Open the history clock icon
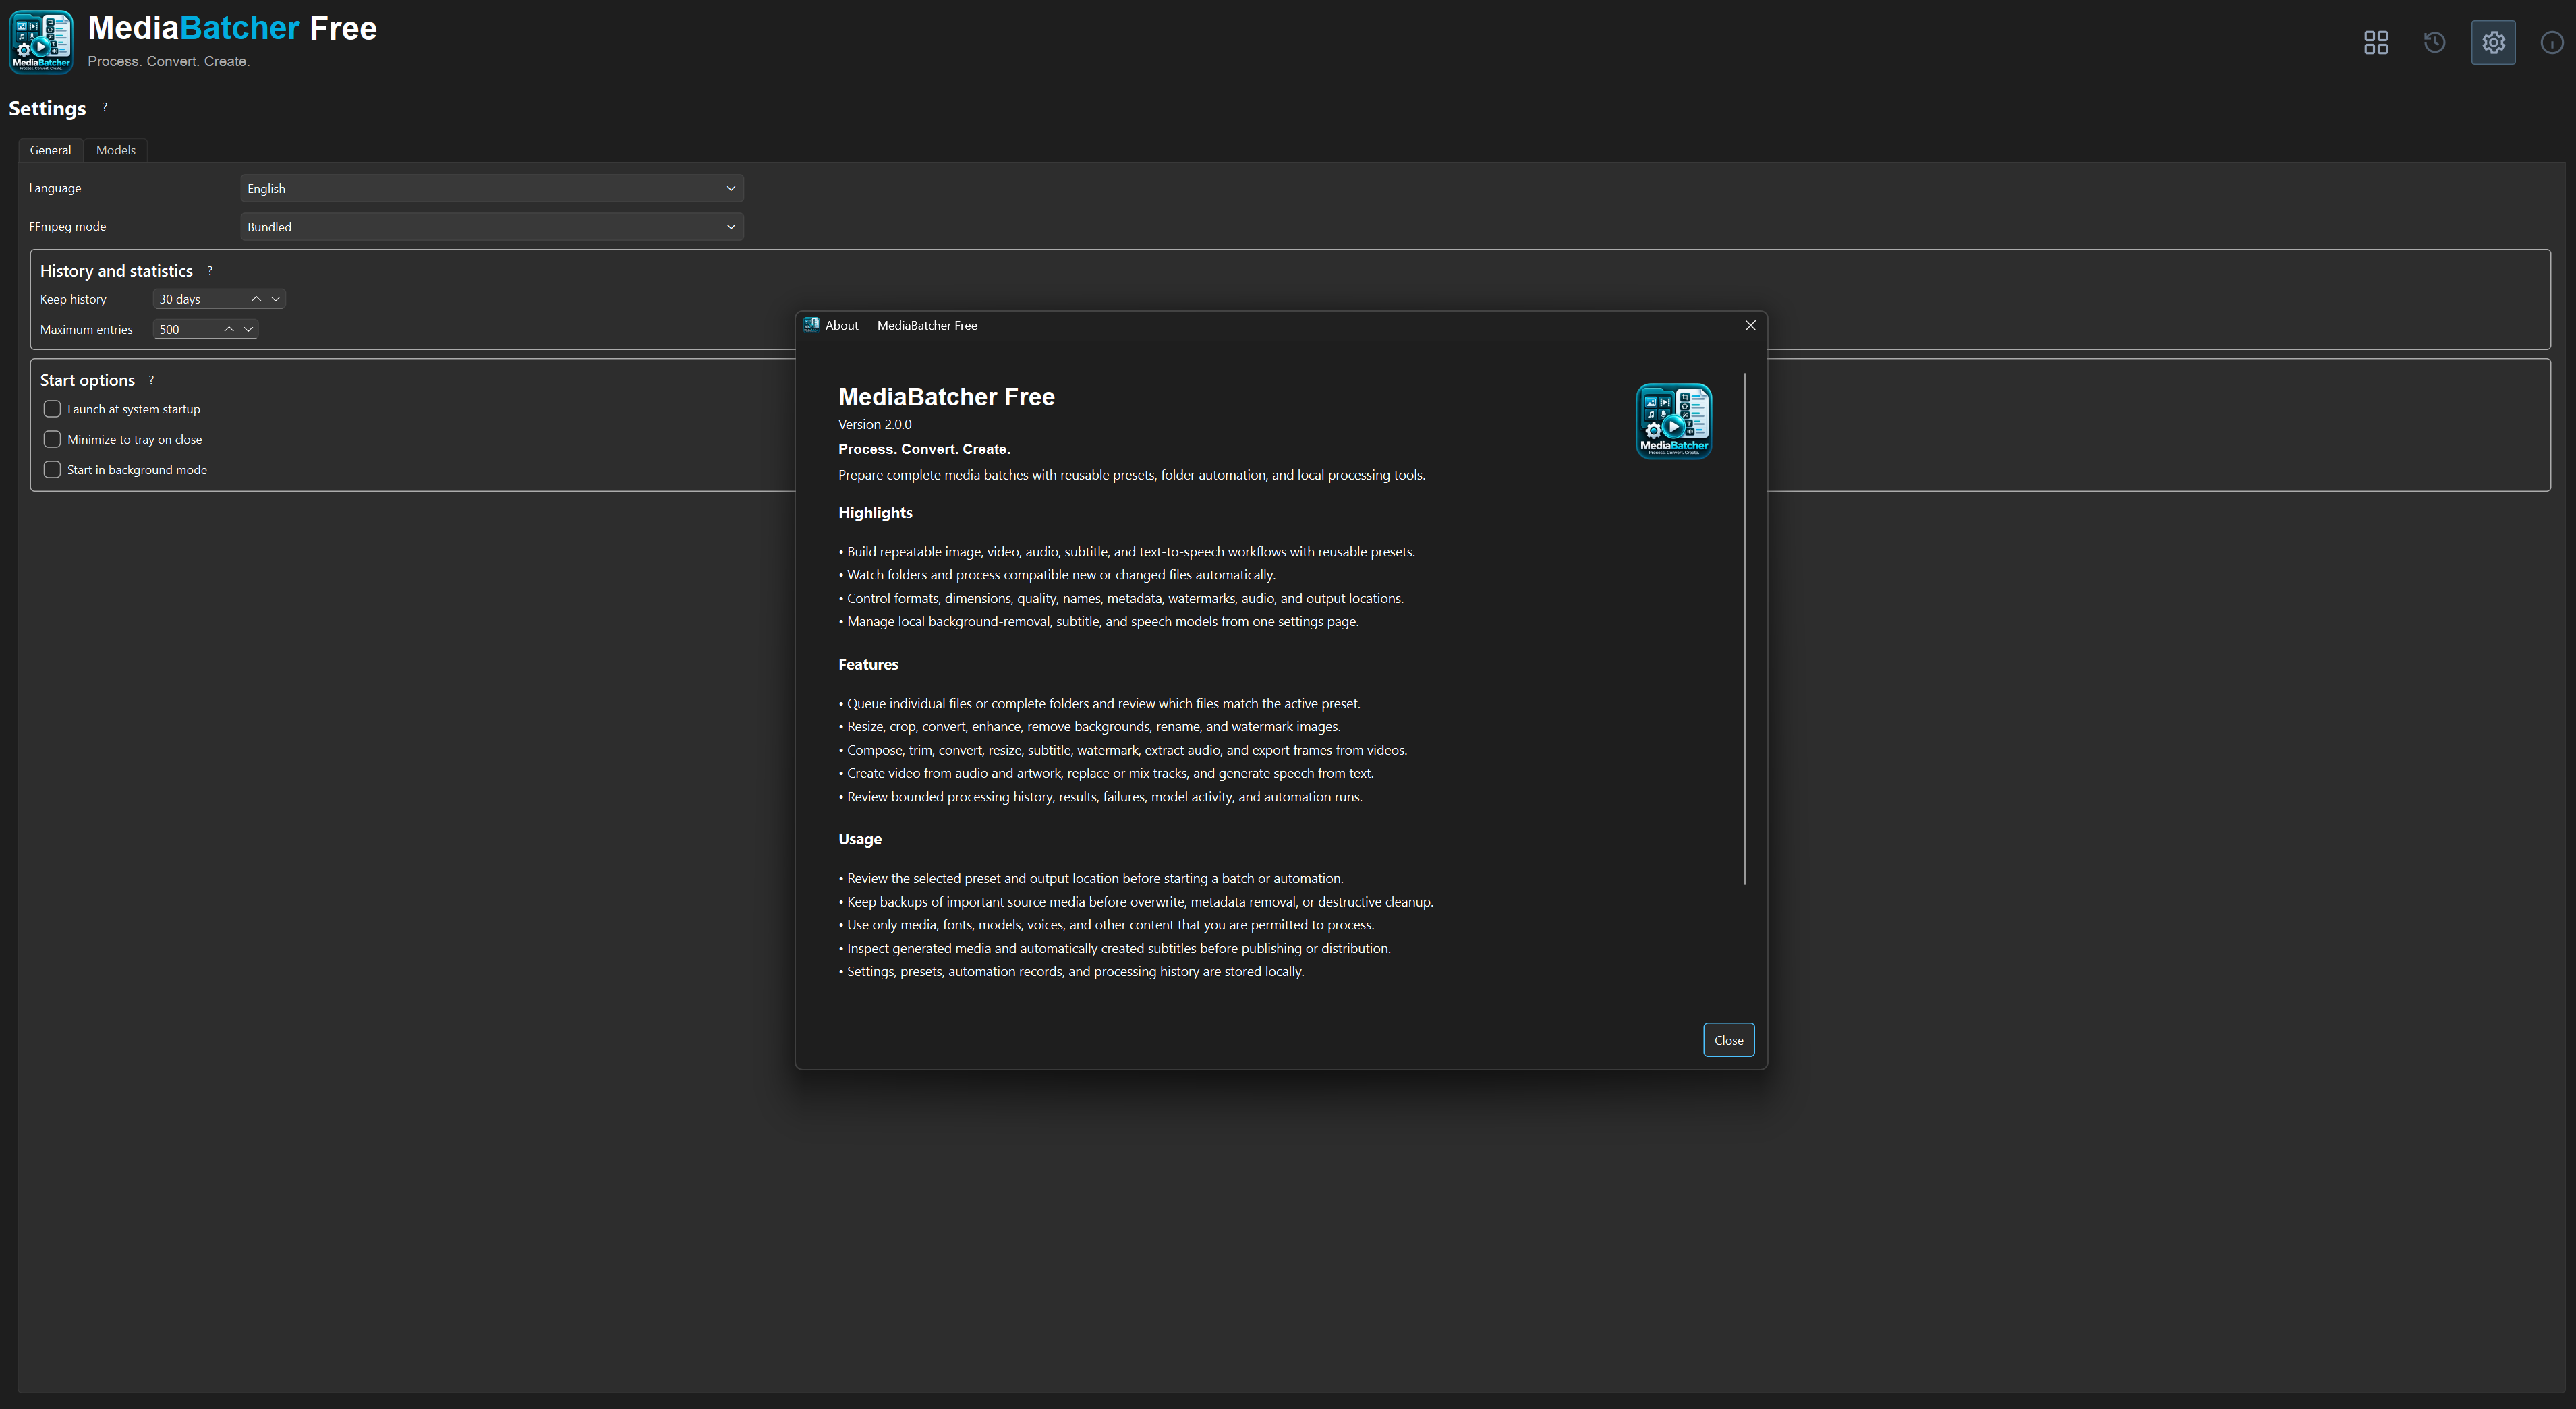Viewport: 2576px width, 1409px height. [x=2435, y=42]
